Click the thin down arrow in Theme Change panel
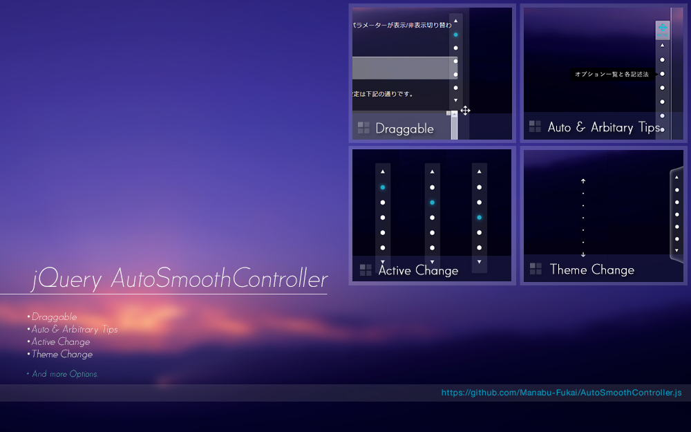The width and height of the screenshot is (691, 432). pos(583,254)
